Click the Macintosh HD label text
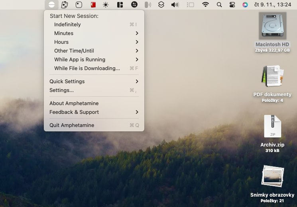297x207 pixels. [272, 45]
